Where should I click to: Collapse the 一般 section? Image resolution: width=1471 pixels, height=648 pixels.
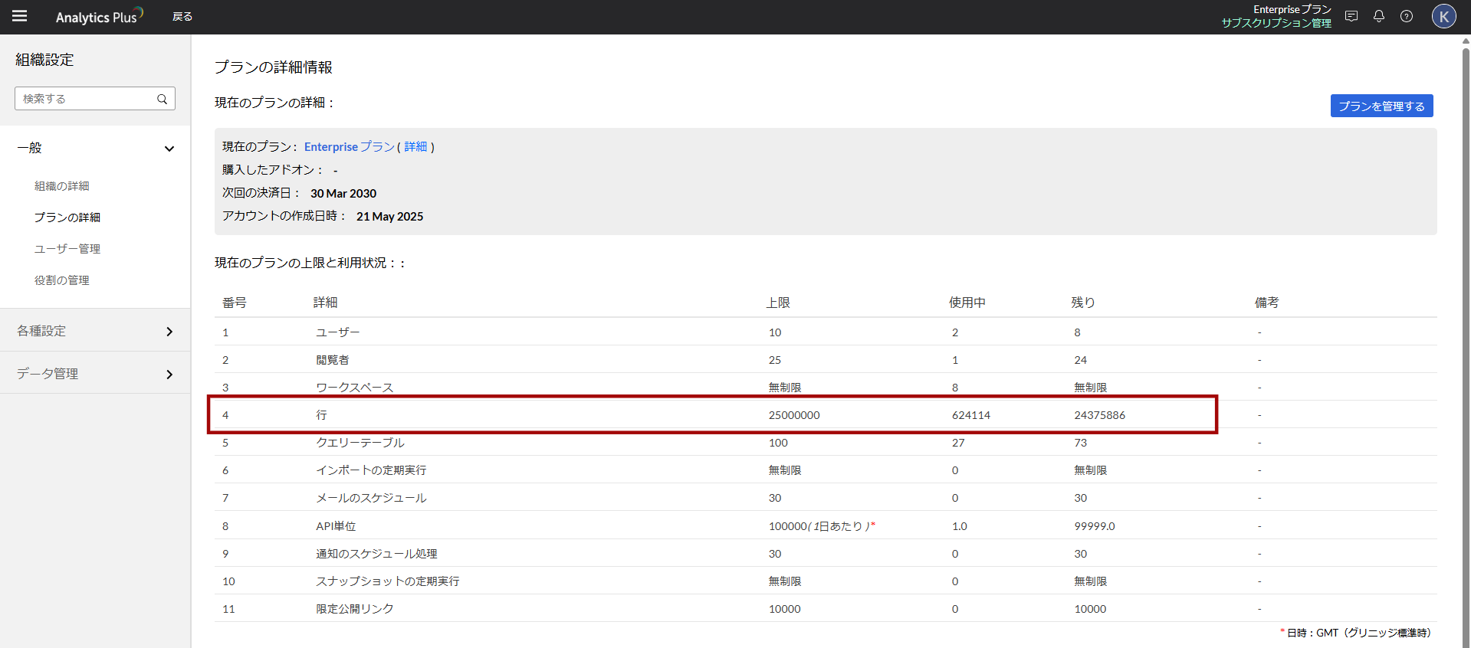pos(169,149)
